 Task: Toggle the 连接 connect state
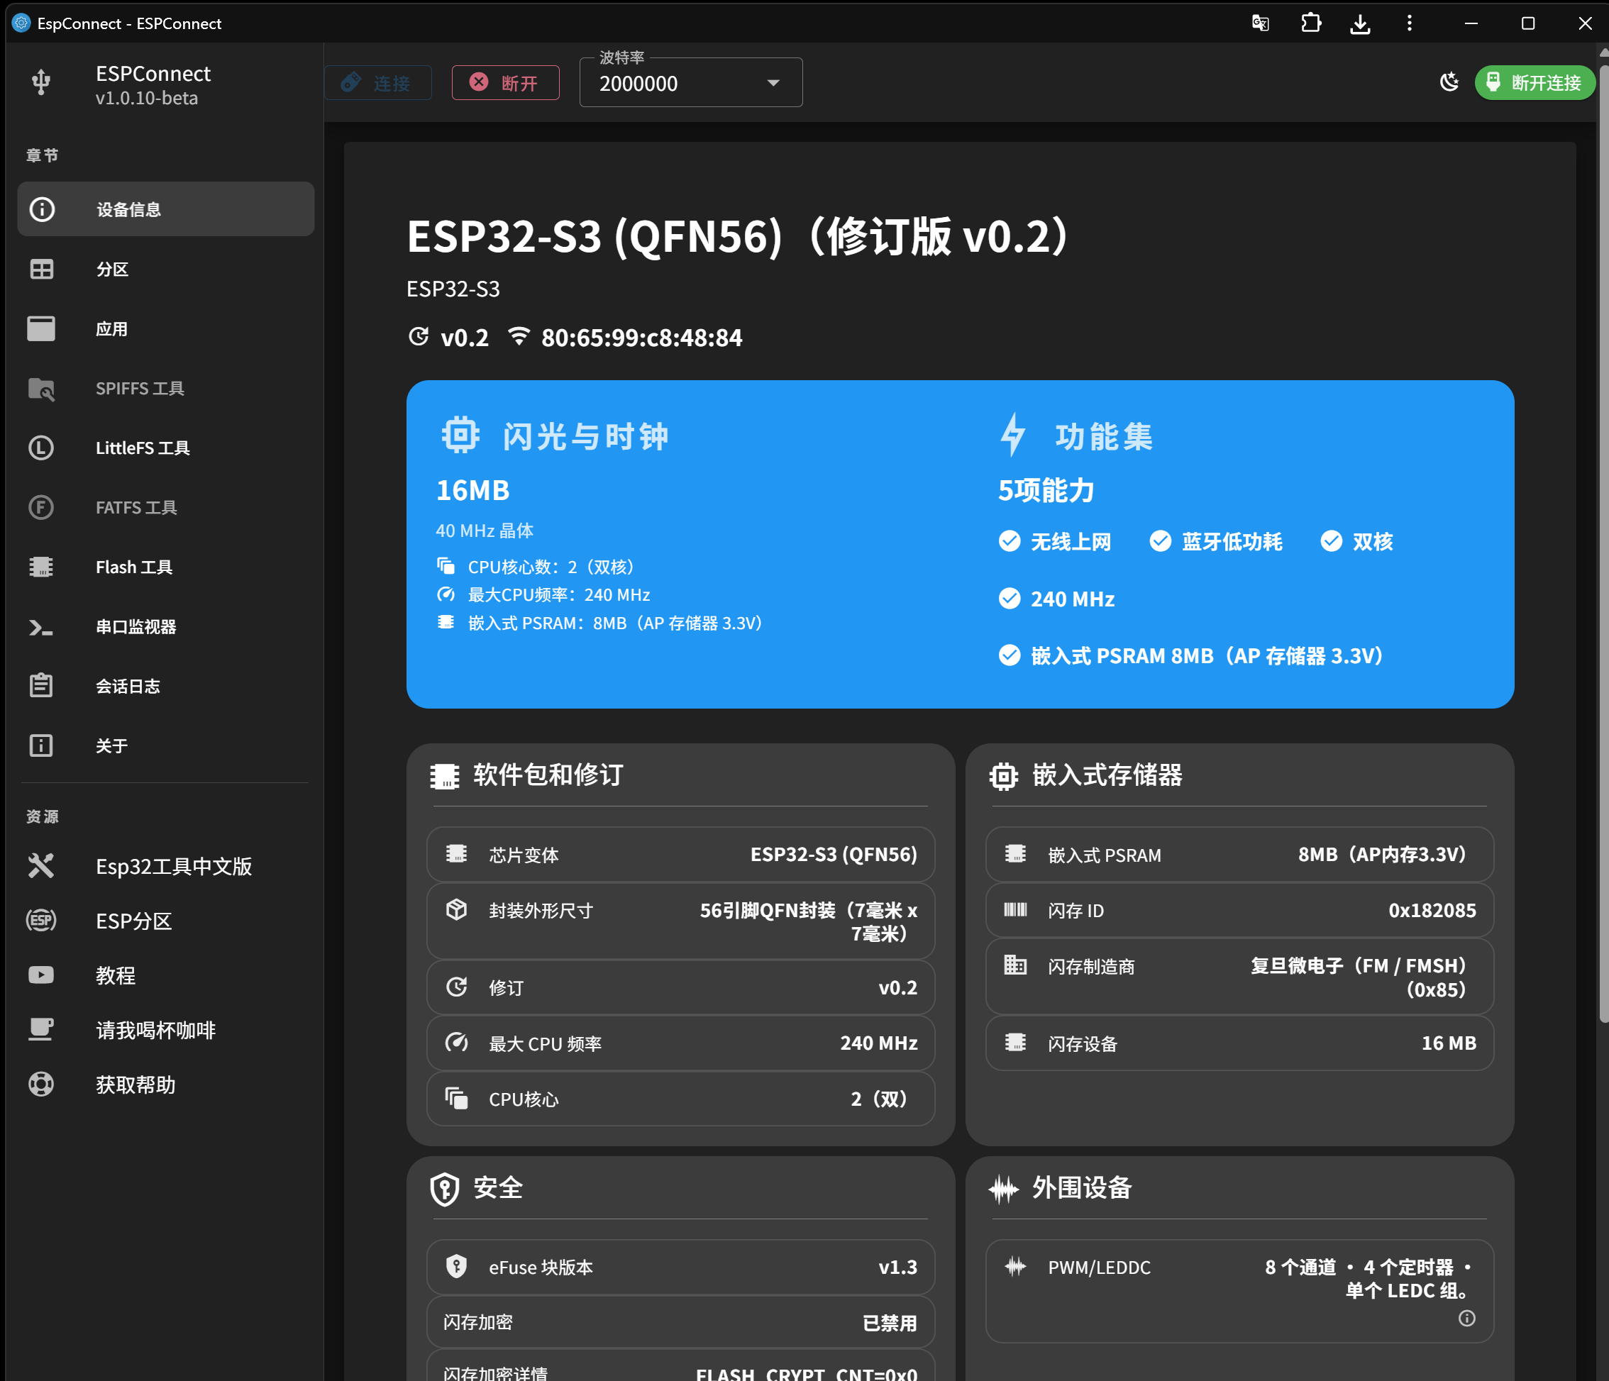tap(378, 82)
